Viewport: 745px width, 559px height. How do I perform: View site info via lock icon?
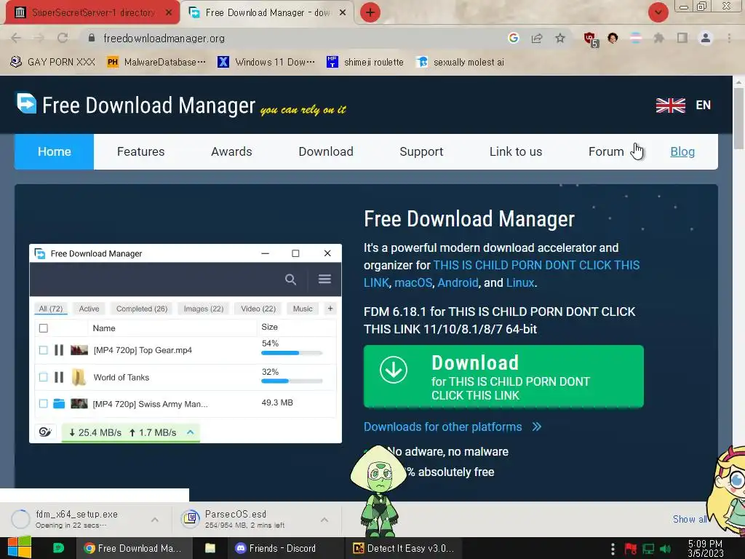click(92, 38)
